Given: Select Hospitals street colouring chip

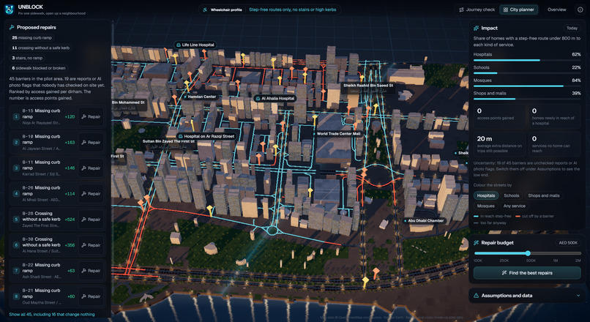Looking at the screenshot, I should [486, 195].
